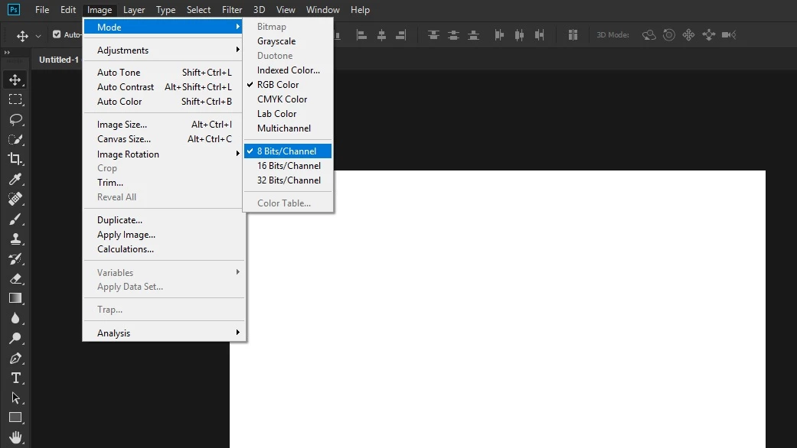797x448 pixels.
Task: Expand the Image Rotation submenu
Action: pos(163,154)
